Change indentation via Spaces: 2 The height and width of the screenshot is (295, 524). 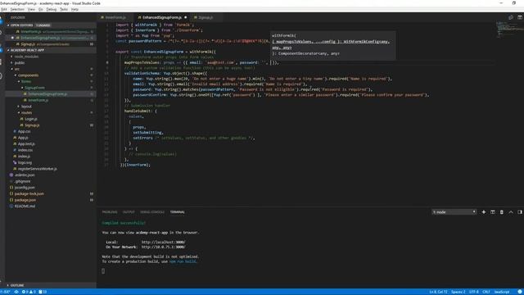click(x=458, y=292)
